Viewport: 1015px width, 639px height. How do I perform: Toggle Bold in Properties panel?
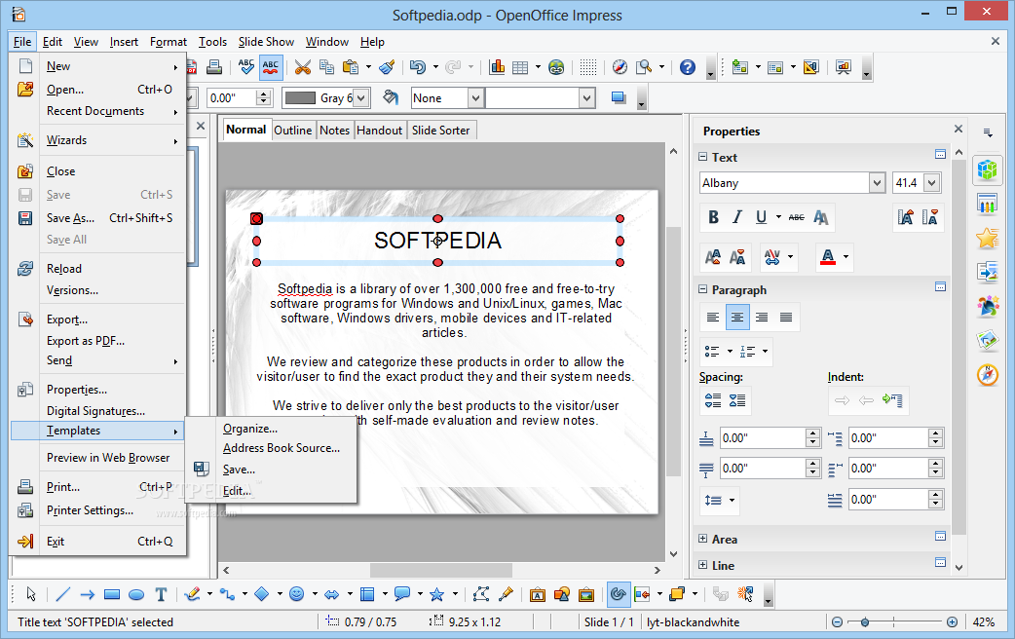click(713, 217)
